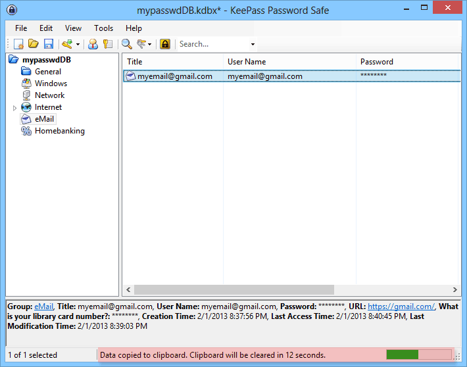The height and width of the screenshot is (367, 467).
Task: Expand the Search box dropdown arrow
Action: point(253,44)
